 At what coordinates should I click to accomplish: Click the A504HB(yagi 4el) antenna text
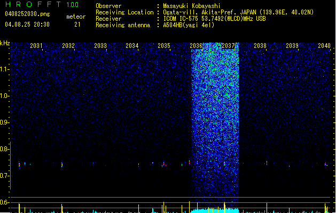(x=189, y=25)
